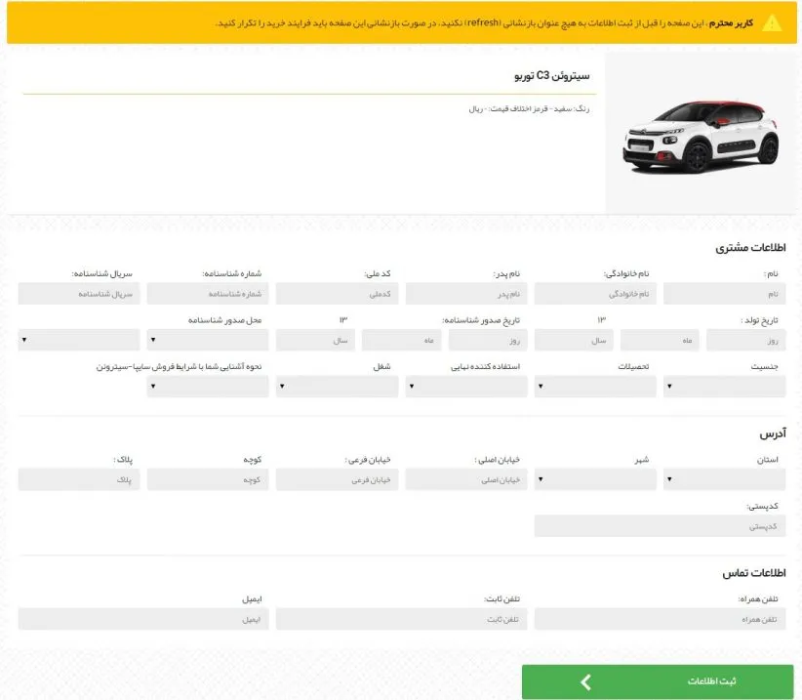802x700 pixels.
Task: Focus the تلفن همراه (mobile) field
Action: 660,619
